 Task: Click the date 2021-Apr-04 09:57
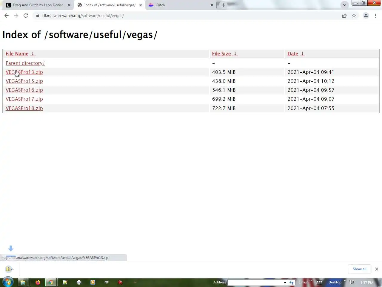click(x=311, y=90)
